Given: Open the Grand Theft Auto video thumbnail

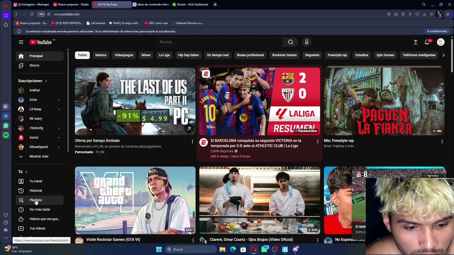Looking at the screenshot, I should [135, 200].
